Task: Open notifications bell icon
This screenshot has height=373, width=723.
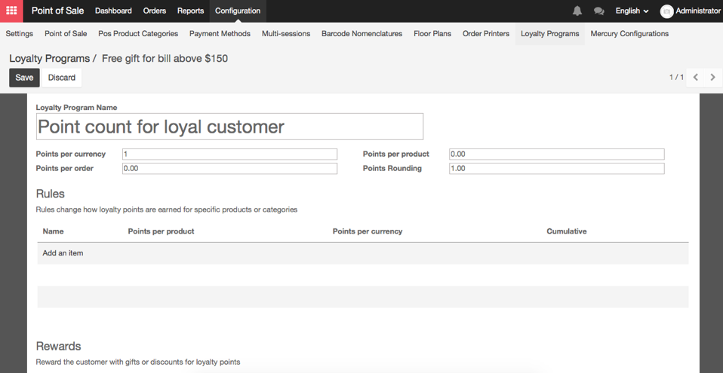Action: 577,11
